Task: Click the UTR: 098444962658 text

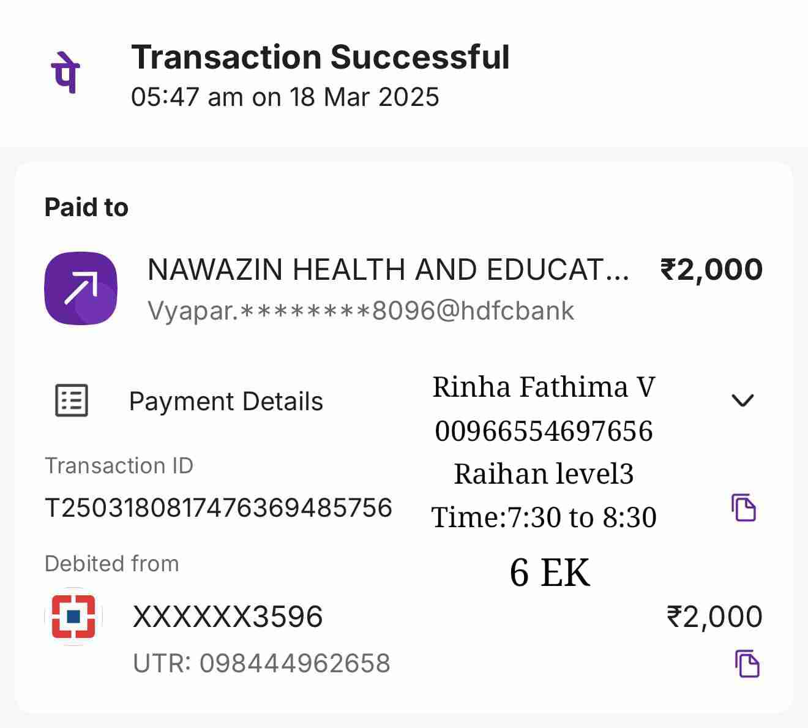Action: coord(261,663)
